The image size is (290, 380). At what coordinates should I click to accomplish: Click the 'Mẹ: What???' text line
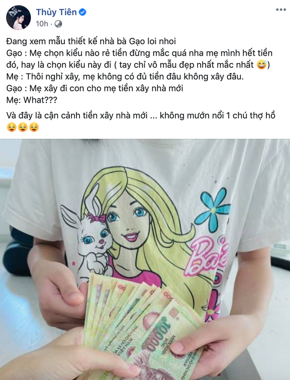(32, 100)
